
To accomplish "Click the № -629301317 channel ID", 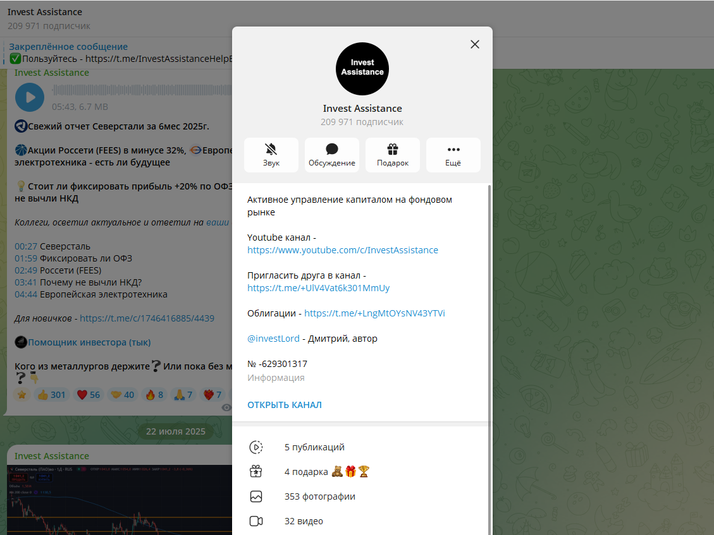I will tap(277, 364).
